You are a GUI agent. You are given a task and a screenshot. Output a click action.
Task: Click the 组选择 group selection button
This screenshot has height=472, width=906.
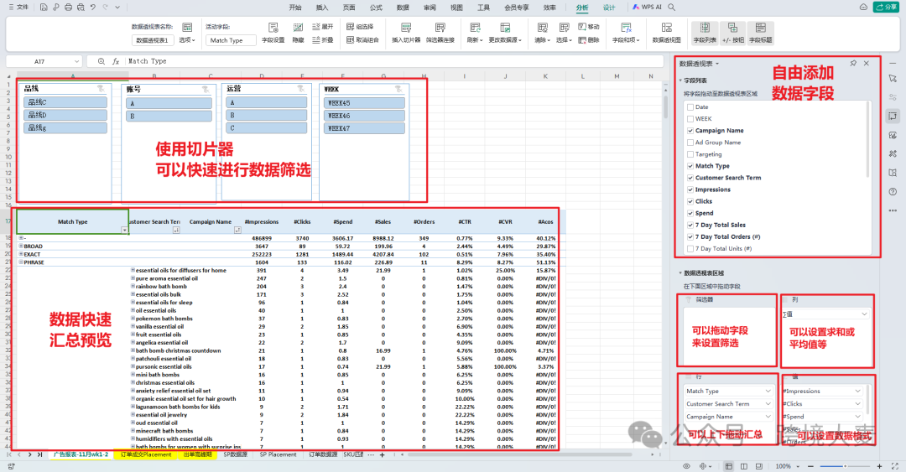pos(361,27)
